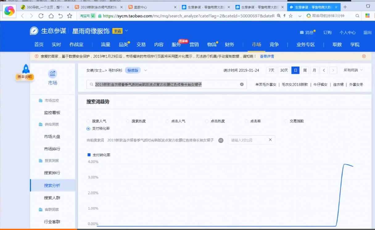Click the rocket version notes icon
The height and width of the screenshot is (230, 375).
(26, 69)
